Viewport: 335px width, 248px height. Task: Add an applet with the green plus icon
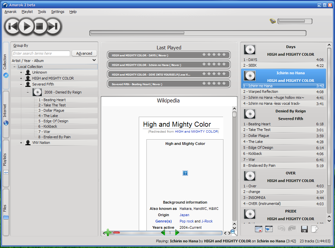[108, 232]
